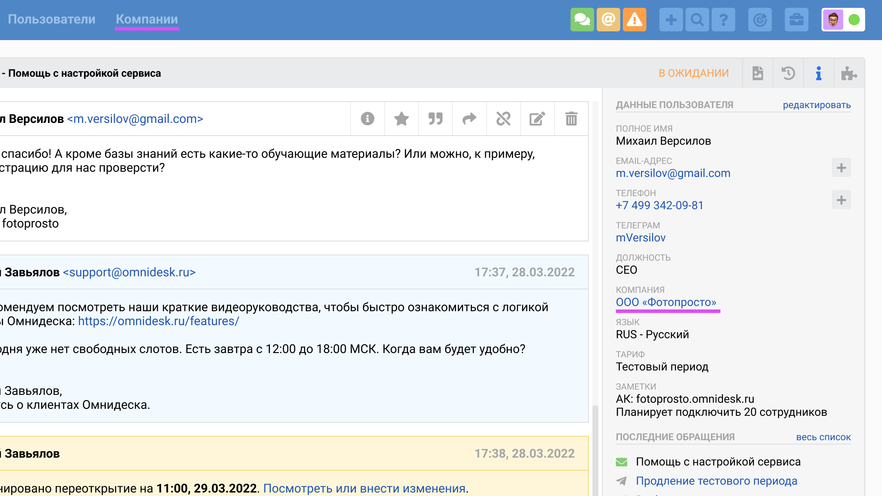Image resolution: width=882 pixels, height=496 pixels.
Task: Switch to the Пользователи tab
Action: 51,19
